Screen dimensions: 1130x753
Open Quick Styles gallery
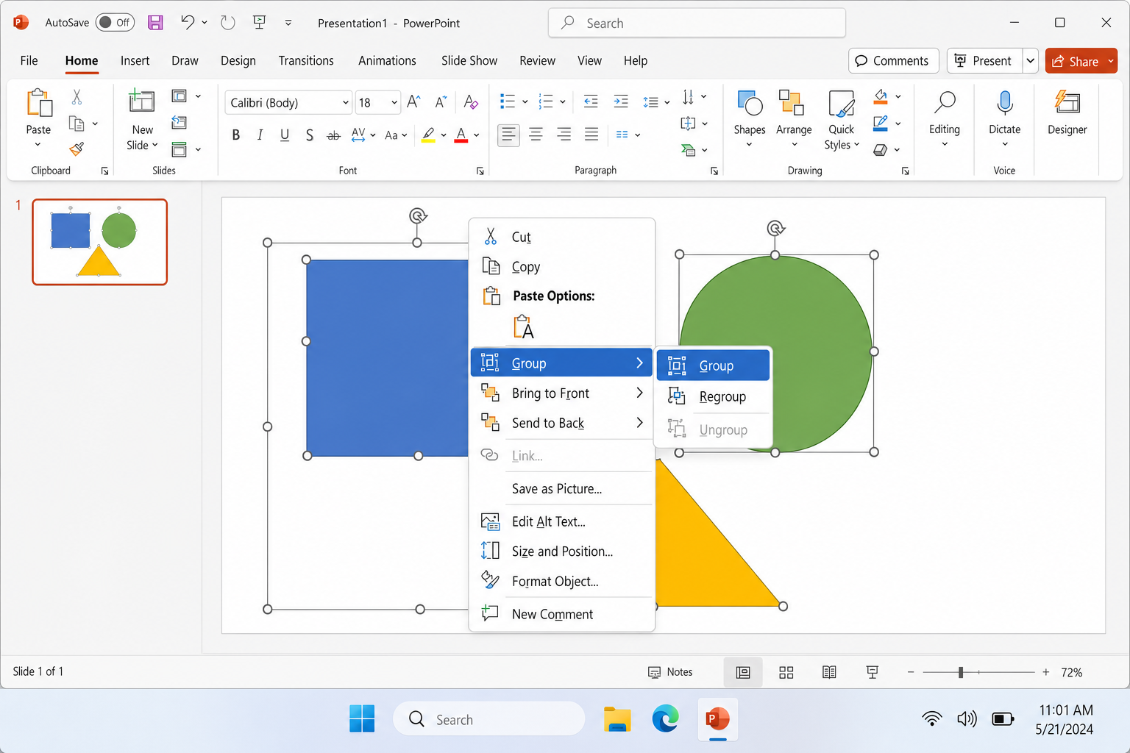842,120
